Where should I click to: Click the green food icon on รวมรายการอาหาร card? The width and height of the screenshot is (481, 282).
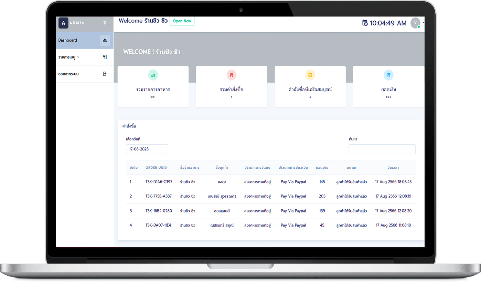pyautogui.click(x=153, y=75)
